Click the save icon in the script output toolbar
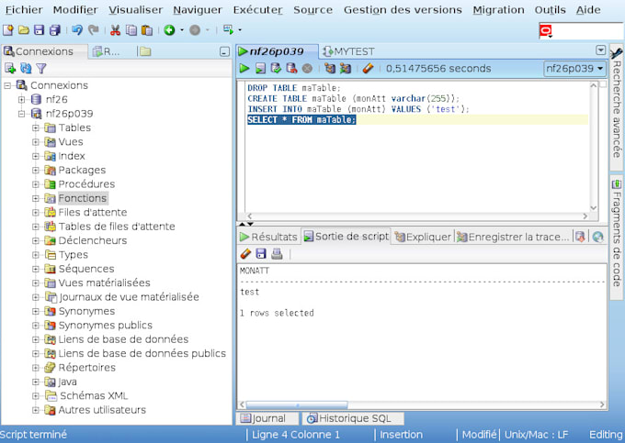This screenshot has height=443, width=625. (x=261, y=254)
